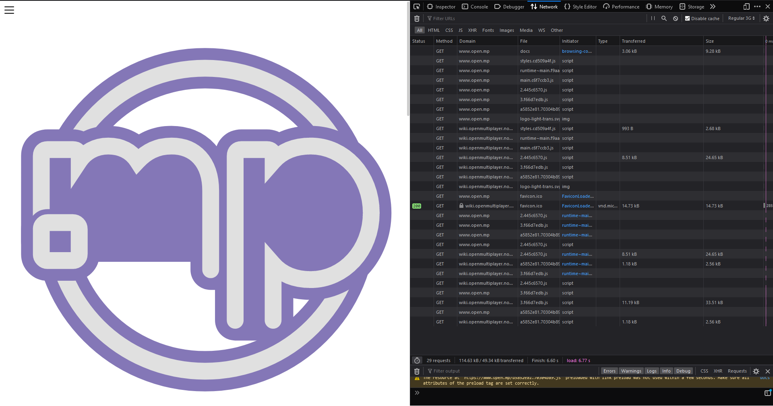Show All request types

click(420, 30)
